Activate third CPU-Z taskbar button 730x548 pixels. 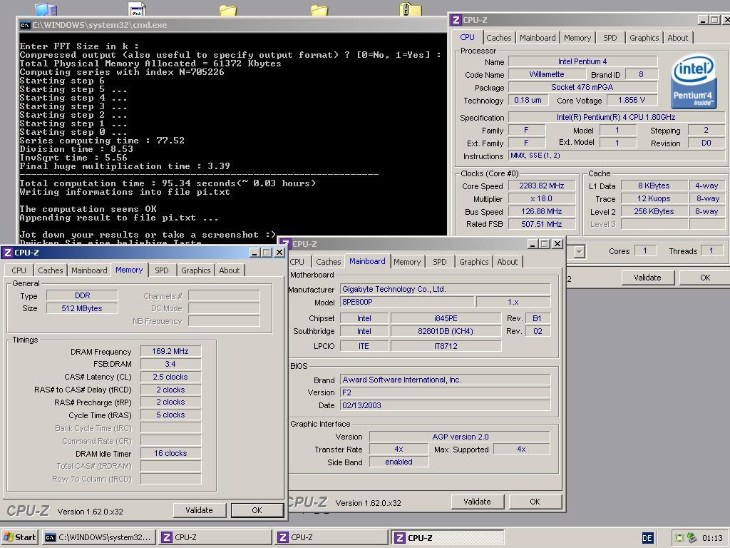[x=448, y=537]
